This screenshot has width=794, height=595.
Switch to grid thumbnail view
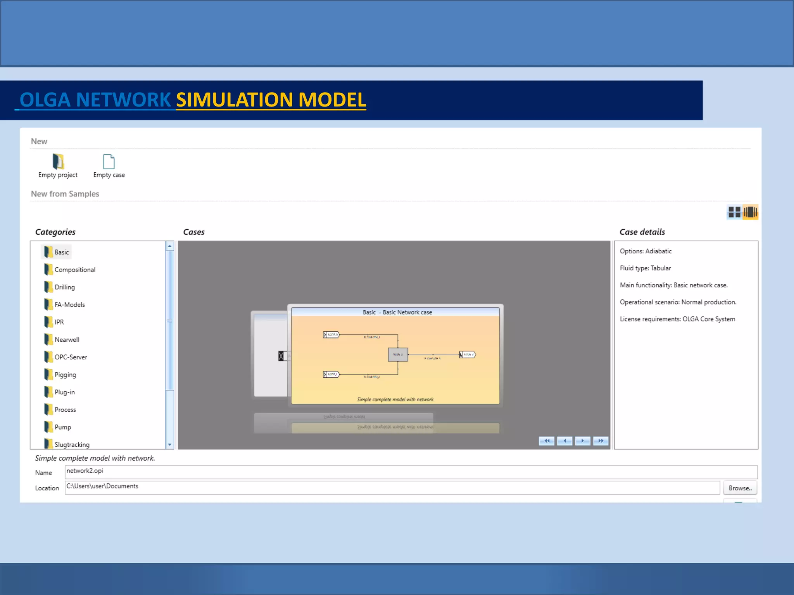click(x=734, y=212)
